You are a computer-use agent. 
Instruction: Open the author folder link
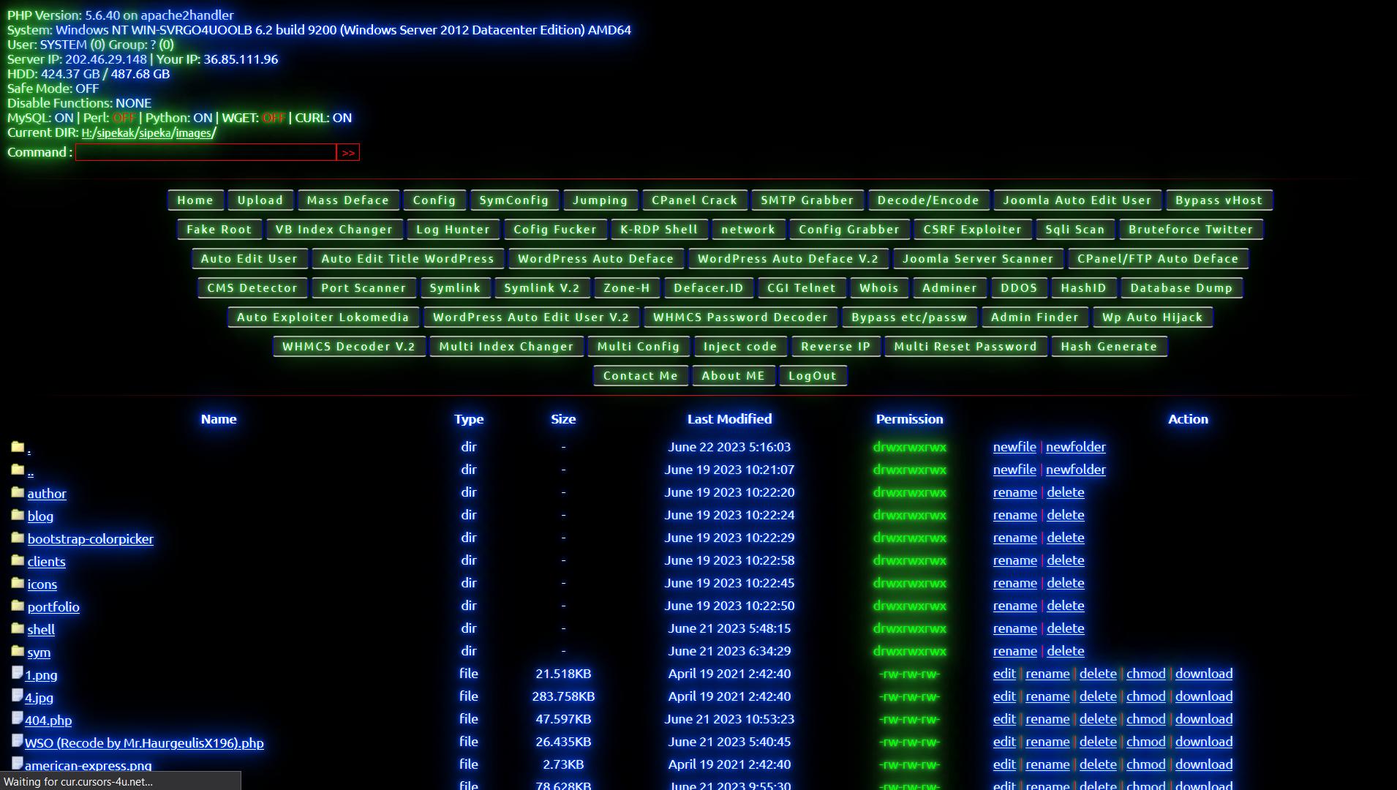click(47, 494)
